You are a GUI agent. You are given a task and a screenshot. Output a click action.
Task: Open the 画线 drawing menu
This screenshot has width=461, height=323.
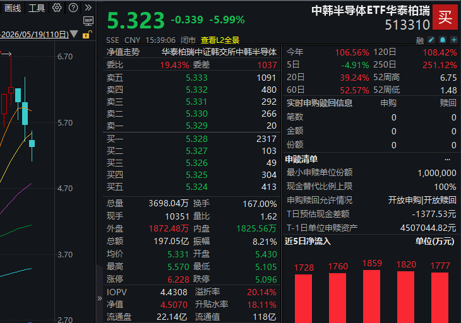13,8
